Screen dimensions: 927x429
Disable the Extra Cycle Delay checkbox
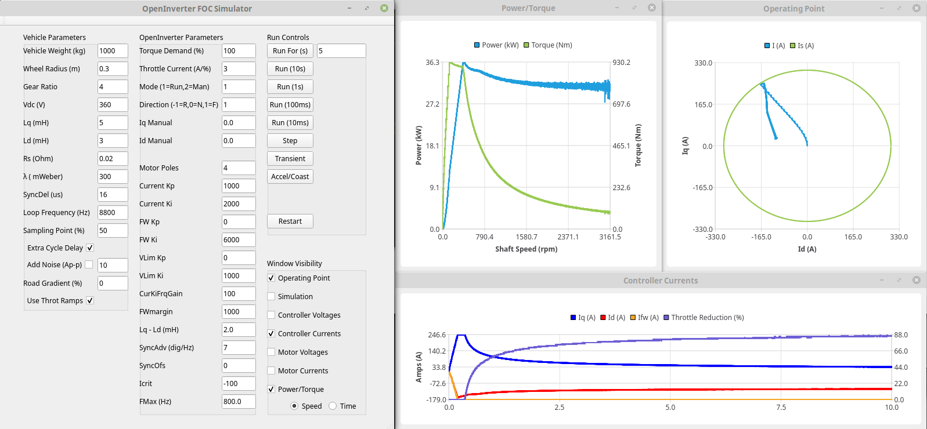coord(90,248)
